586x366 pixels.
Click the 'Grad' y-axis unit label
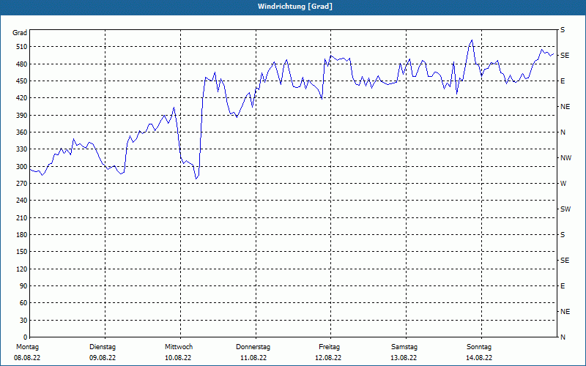coord(20,33)
